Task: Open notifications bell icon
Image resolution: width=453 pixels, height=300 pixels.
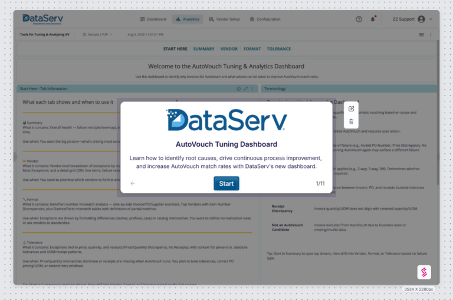Action: pyautogui.click(x=373, y=19)
